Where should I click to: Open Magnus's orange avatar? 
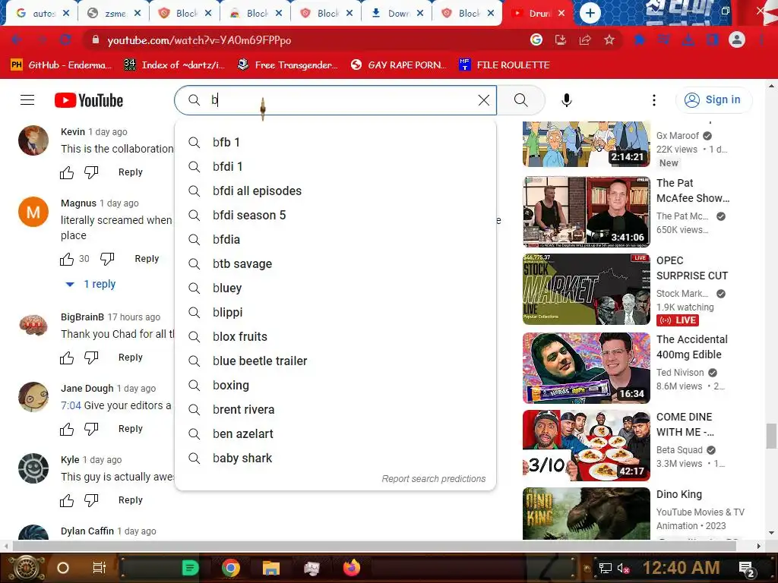[33, 213]
